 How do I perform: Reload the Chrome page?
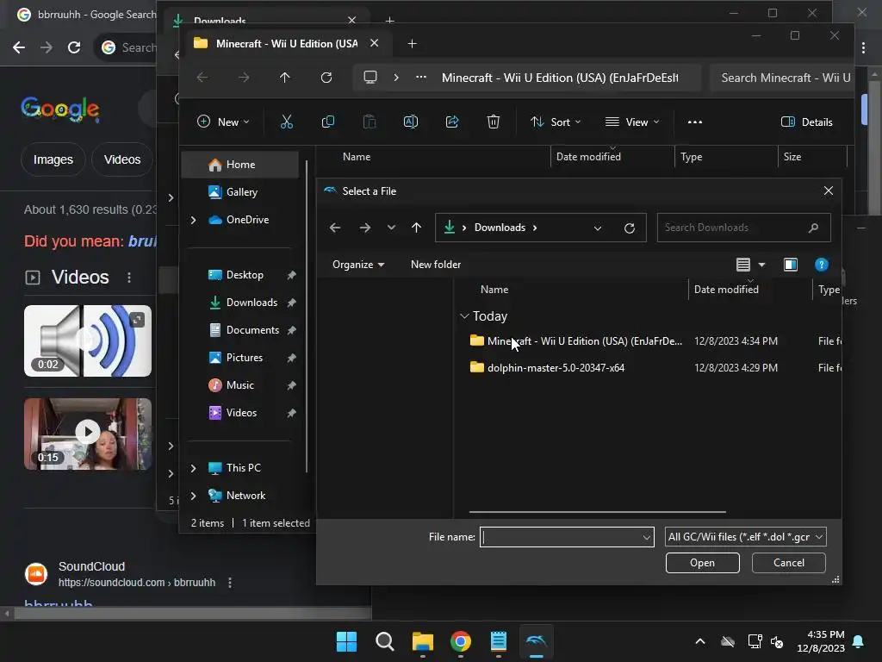click(74, 47)
